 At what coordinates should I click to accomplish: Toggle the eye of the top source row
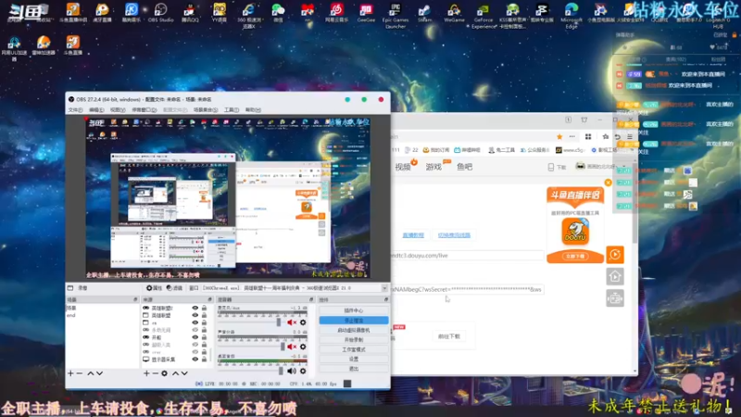[195, 308]
